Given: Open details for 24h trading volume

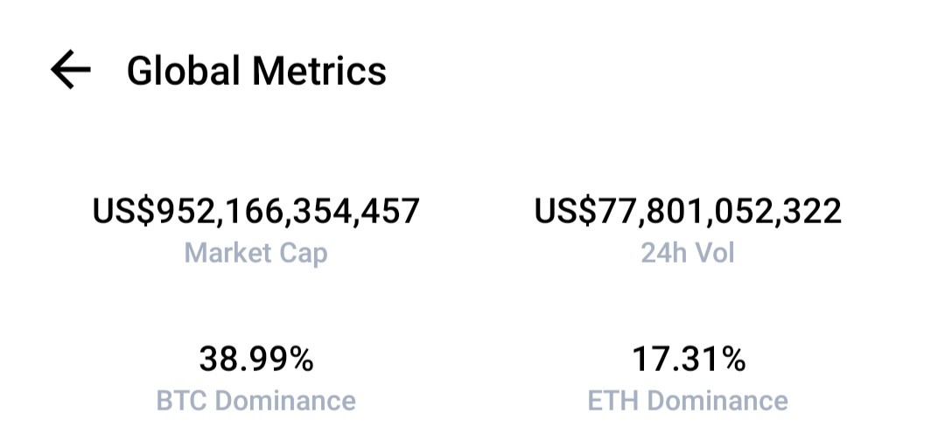Looking at the screenshot, I should [688, 231].
